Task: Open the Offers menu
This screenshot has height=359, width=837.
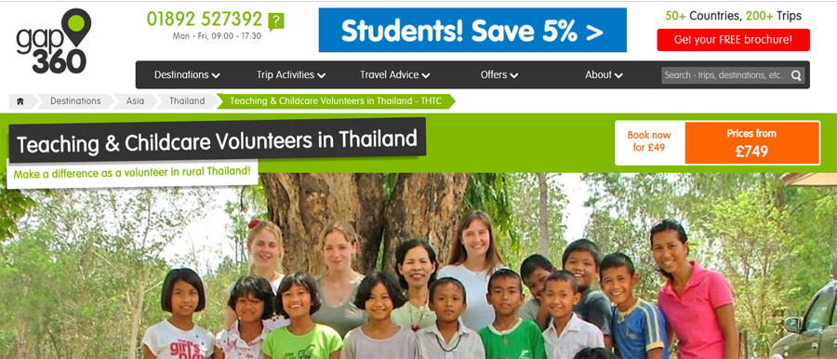Action: 499,74
